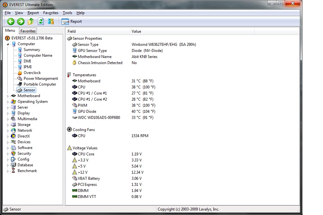Open the Favorites menu
The width and height of the screenshot is (323, 215).
click(51, 13)
